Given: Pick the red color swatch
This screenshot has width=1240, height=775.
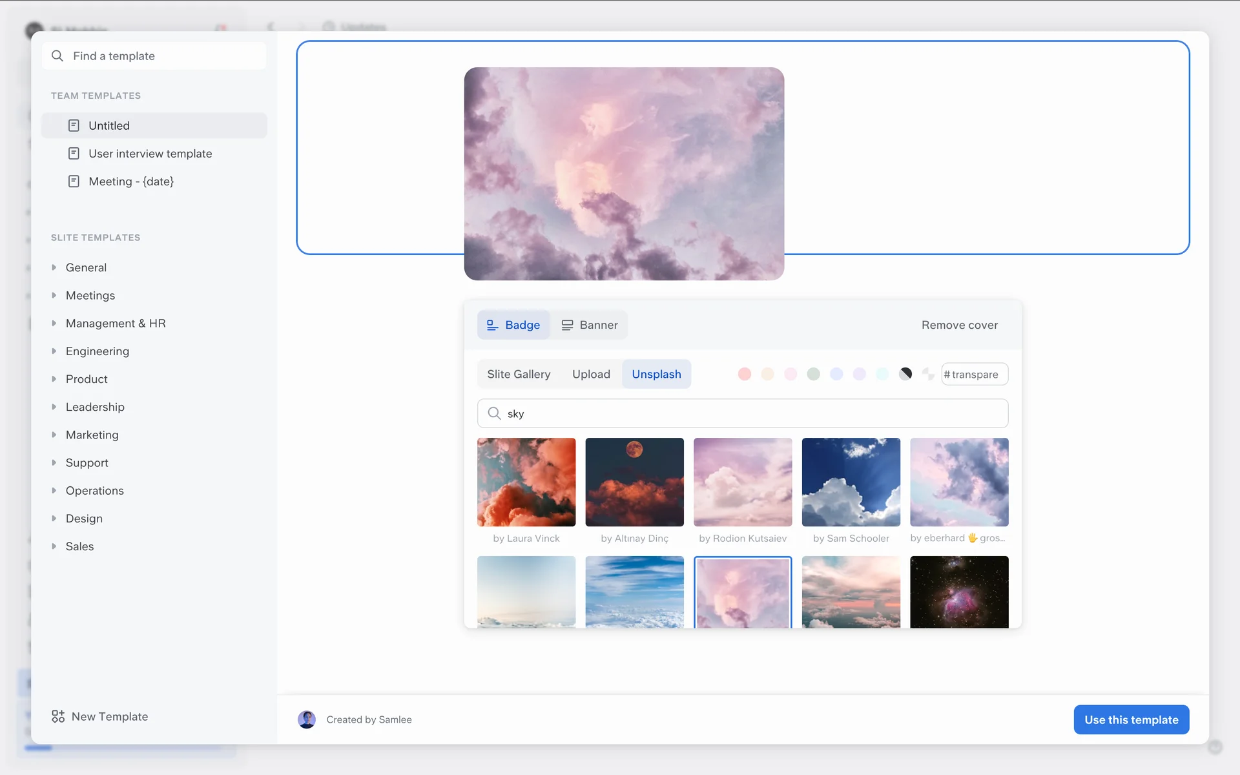Looking at the screenshot, I should pos(745,374).
